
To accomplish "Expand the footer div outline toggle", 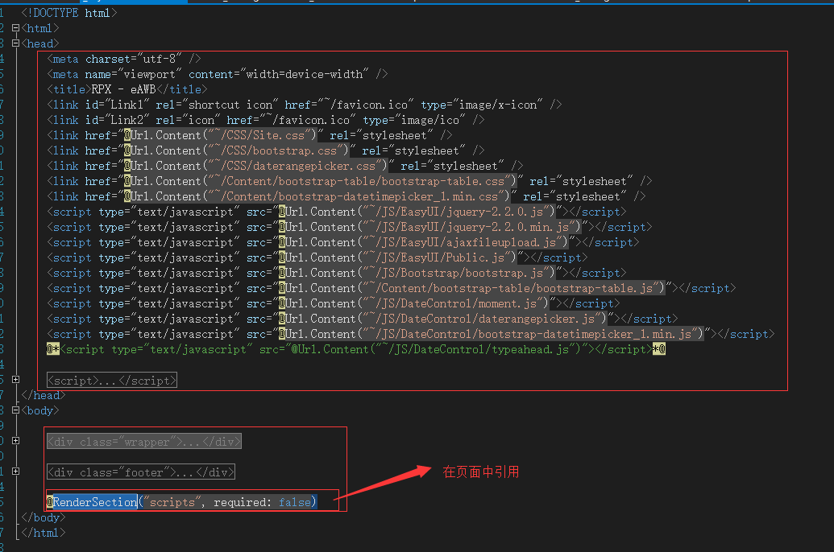I will pyautogui.click(x=15, y=472).
